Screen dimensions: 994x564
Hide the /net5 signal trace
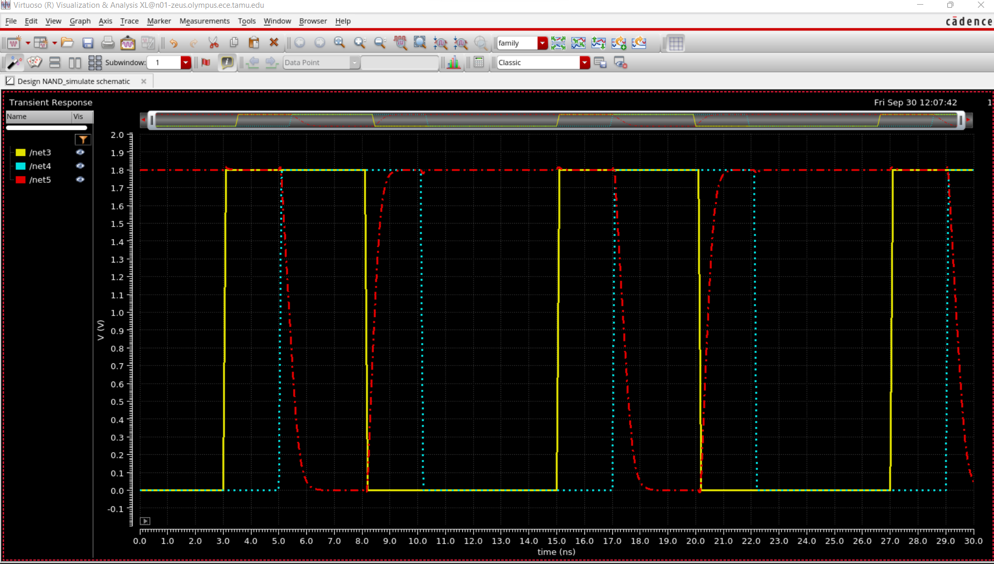[81, 180]
